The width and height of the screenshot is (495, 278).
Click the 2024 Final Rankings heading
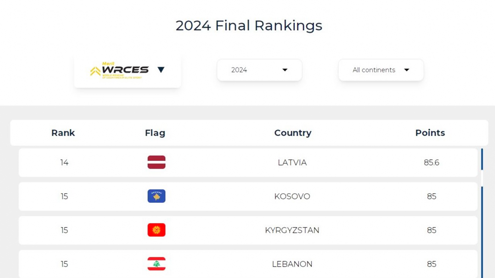pos(249,26)
